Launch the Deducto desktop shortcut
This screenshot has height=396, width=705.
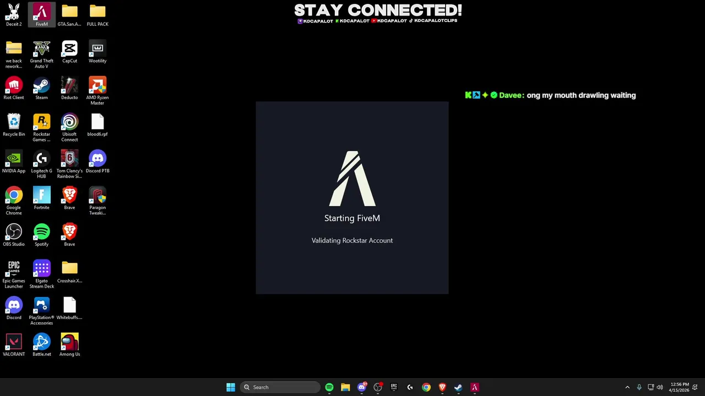[69, 89]
